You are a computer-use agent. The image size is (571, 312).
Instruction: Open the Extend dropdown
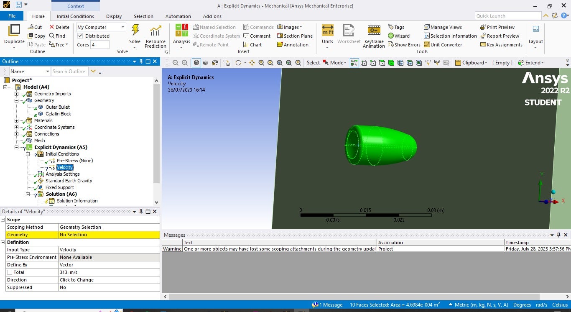(x=531, y=63)
